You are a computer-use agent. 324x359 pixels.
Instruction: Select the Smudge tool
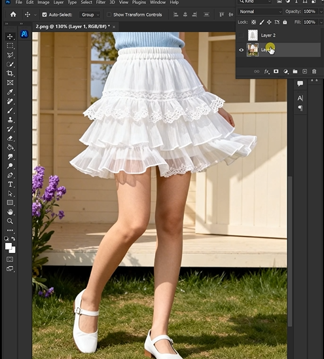pyautogui.click(x=10, y=157)
